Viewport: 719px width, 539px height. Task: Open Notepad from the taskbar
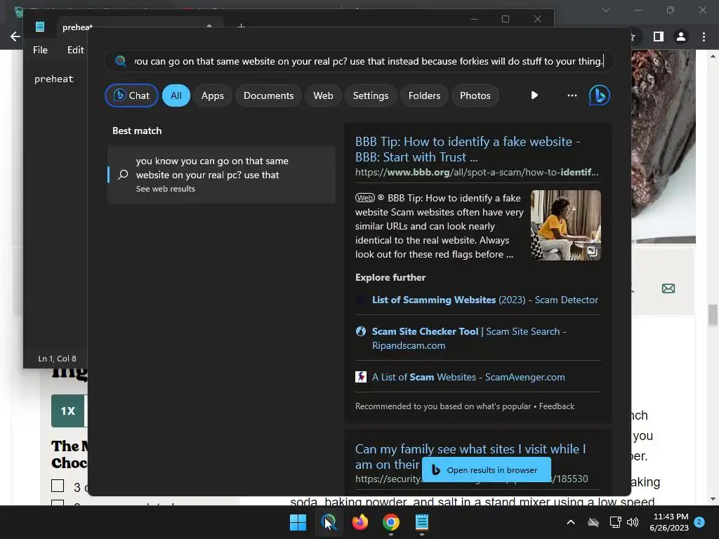click(422, 522)
